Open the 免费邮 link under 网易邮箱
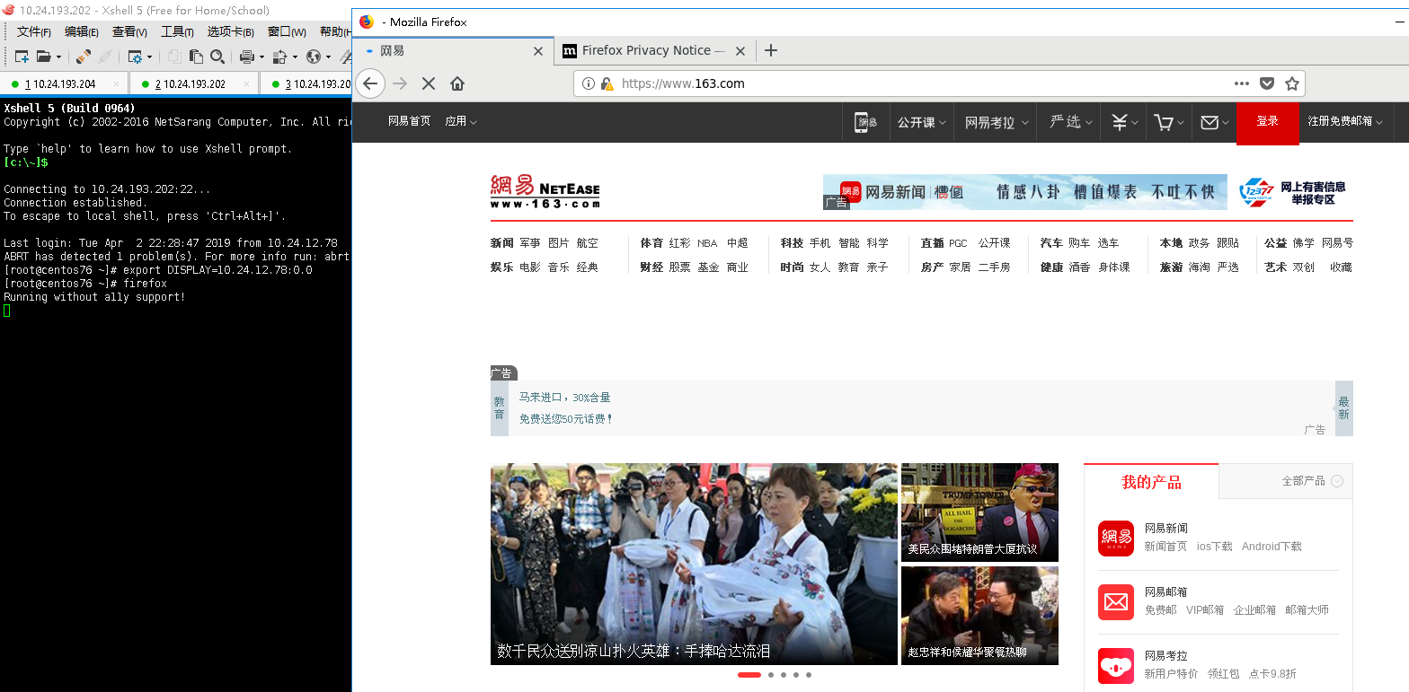Viewport: 1409px width, 692px height. coord(1160,610)
